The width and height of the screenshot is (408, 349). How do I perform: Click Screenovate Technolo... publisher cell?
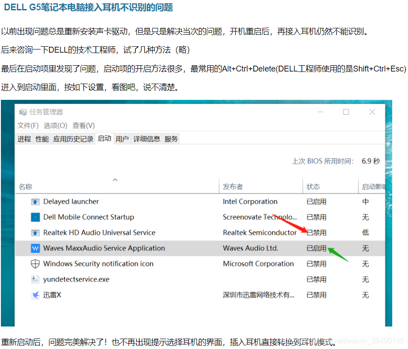pyautogui.click(x=260, y=217)
